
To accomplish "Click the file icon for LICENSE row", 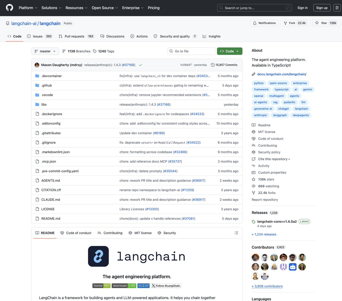I will pyautogui.click(x=37, y=209).
